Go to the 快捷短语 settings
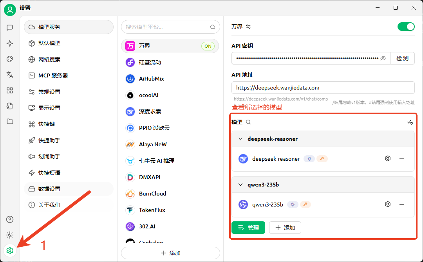Screen dimensions: 423x262 coord(69,172)
